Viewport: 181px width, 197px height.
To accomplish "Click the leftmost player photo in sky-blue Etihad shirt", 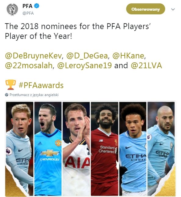I will pyautogui.click(x=20, y=149).
